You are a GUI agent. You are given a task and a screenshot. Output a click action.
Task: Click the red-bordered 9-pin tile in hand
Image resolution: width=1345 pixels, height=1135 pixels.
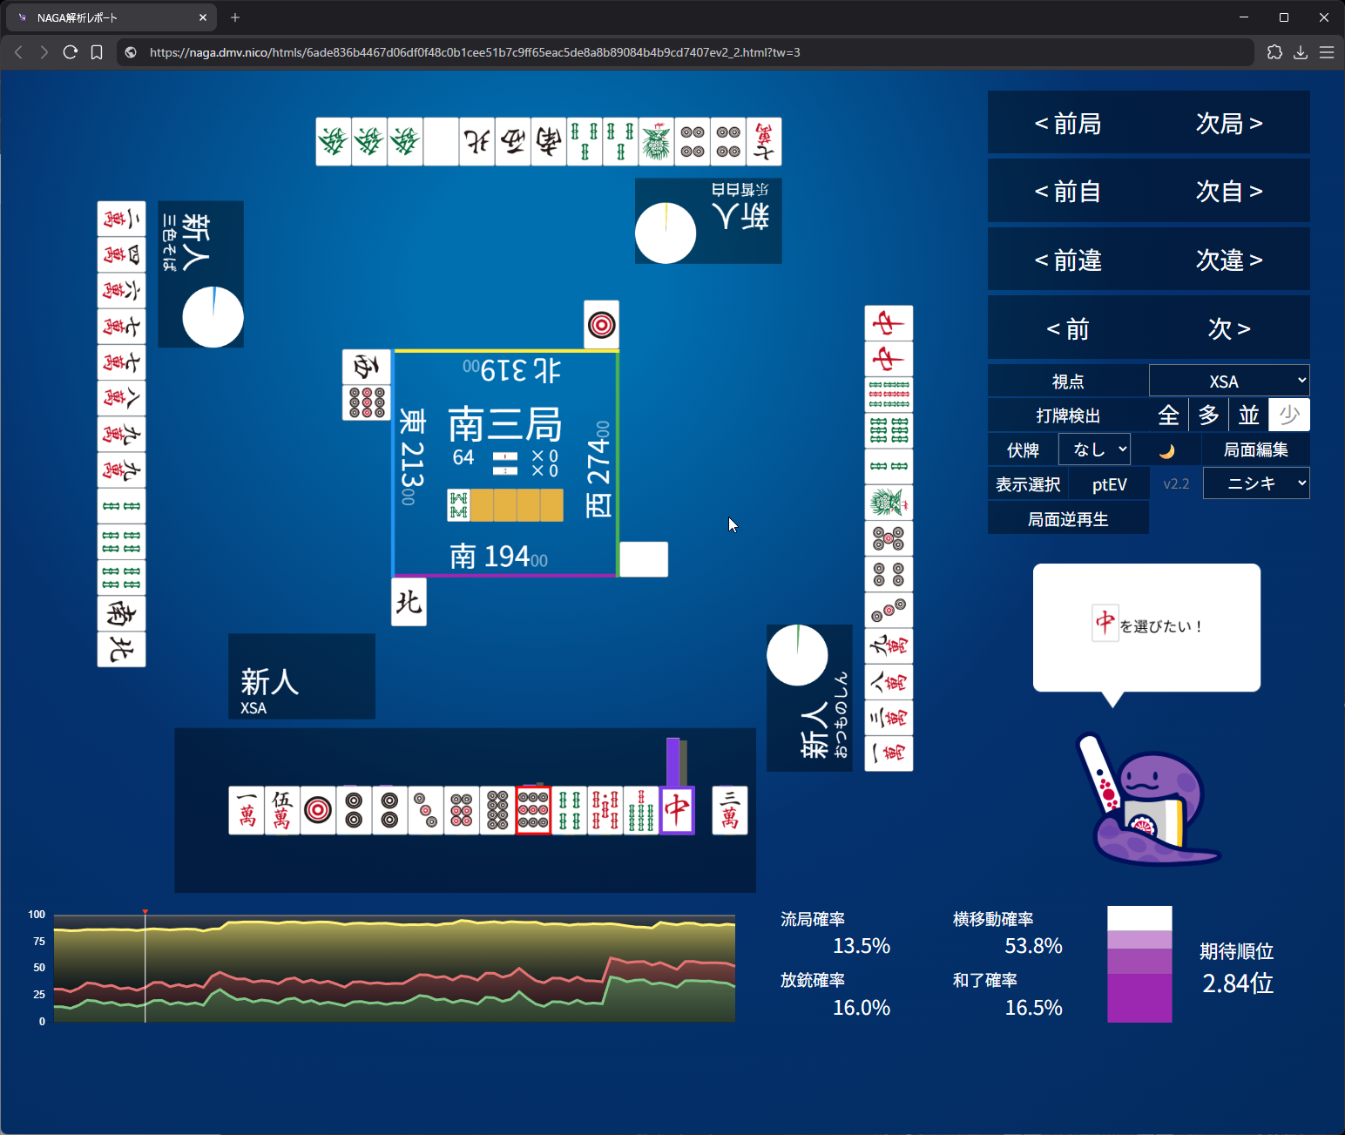pos(533,810)
